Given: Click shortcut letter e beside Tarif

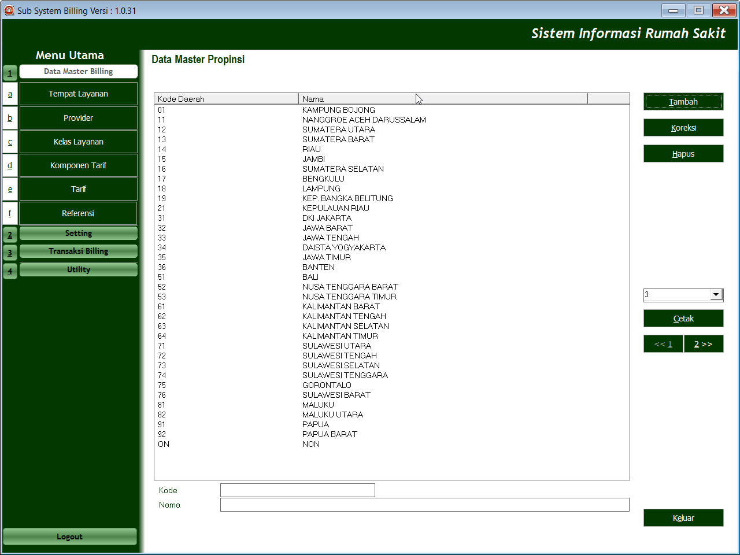Looking at the screenshot, I should pos(10,189).
